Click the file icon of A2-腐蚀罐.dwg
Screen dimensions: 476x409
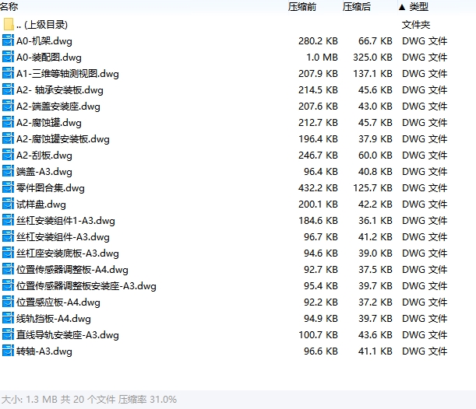click(x=8, y=122)
